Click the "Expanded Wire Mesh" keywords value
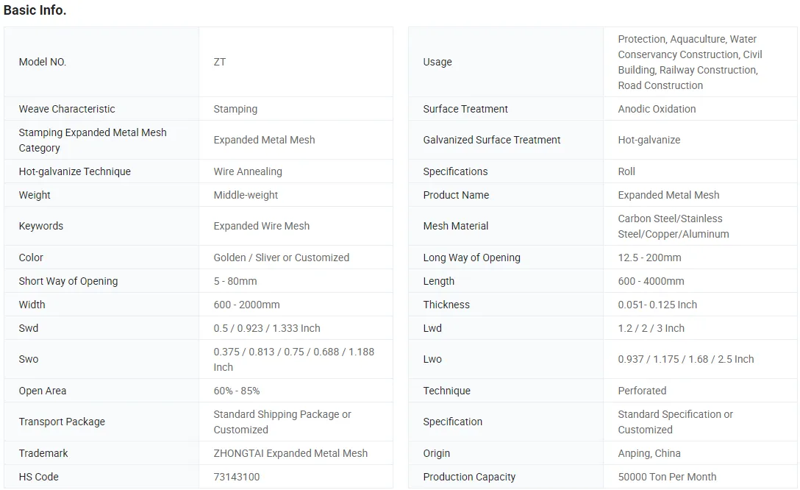Image resolution: width=800 pixels, height=490 pixels. click(261, 226)
